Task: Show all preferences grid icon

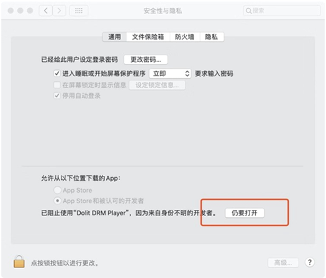Action: pyautogui.click(x=79, y=11)
